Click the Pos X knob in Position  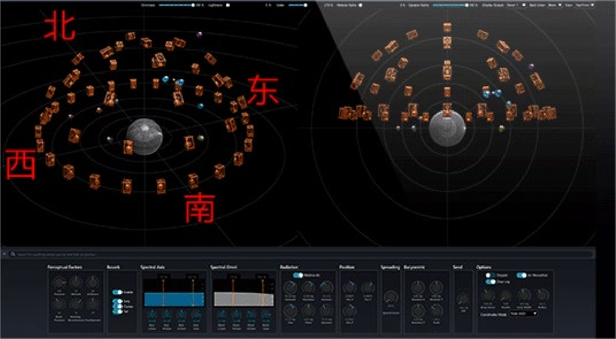coord(349,288)
